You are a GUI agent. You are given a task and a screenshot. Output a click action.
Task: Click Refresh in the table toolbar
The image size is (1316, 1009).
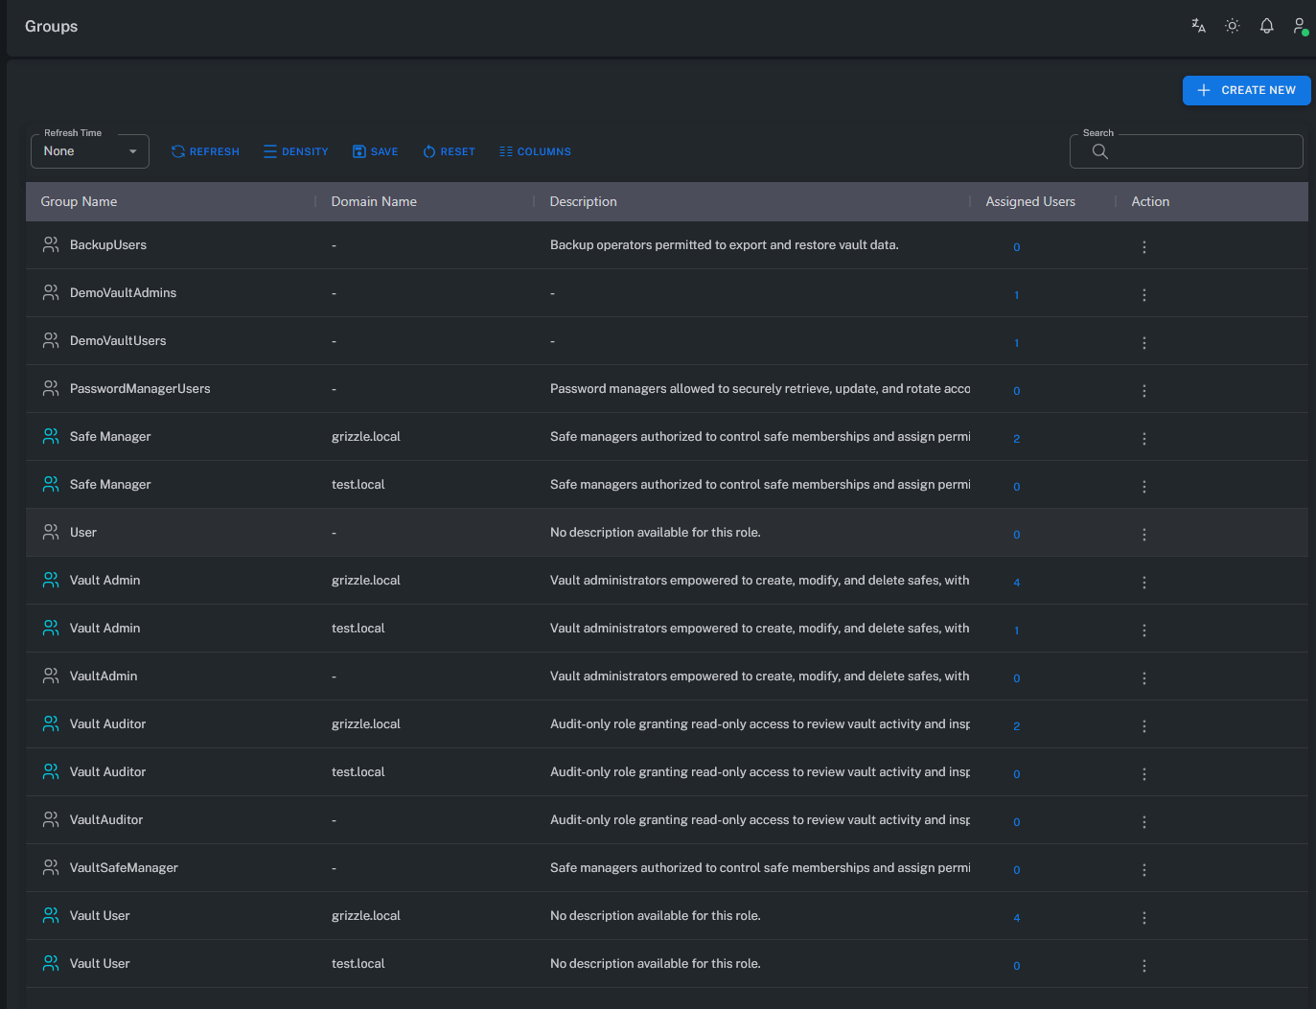(205, 151)
